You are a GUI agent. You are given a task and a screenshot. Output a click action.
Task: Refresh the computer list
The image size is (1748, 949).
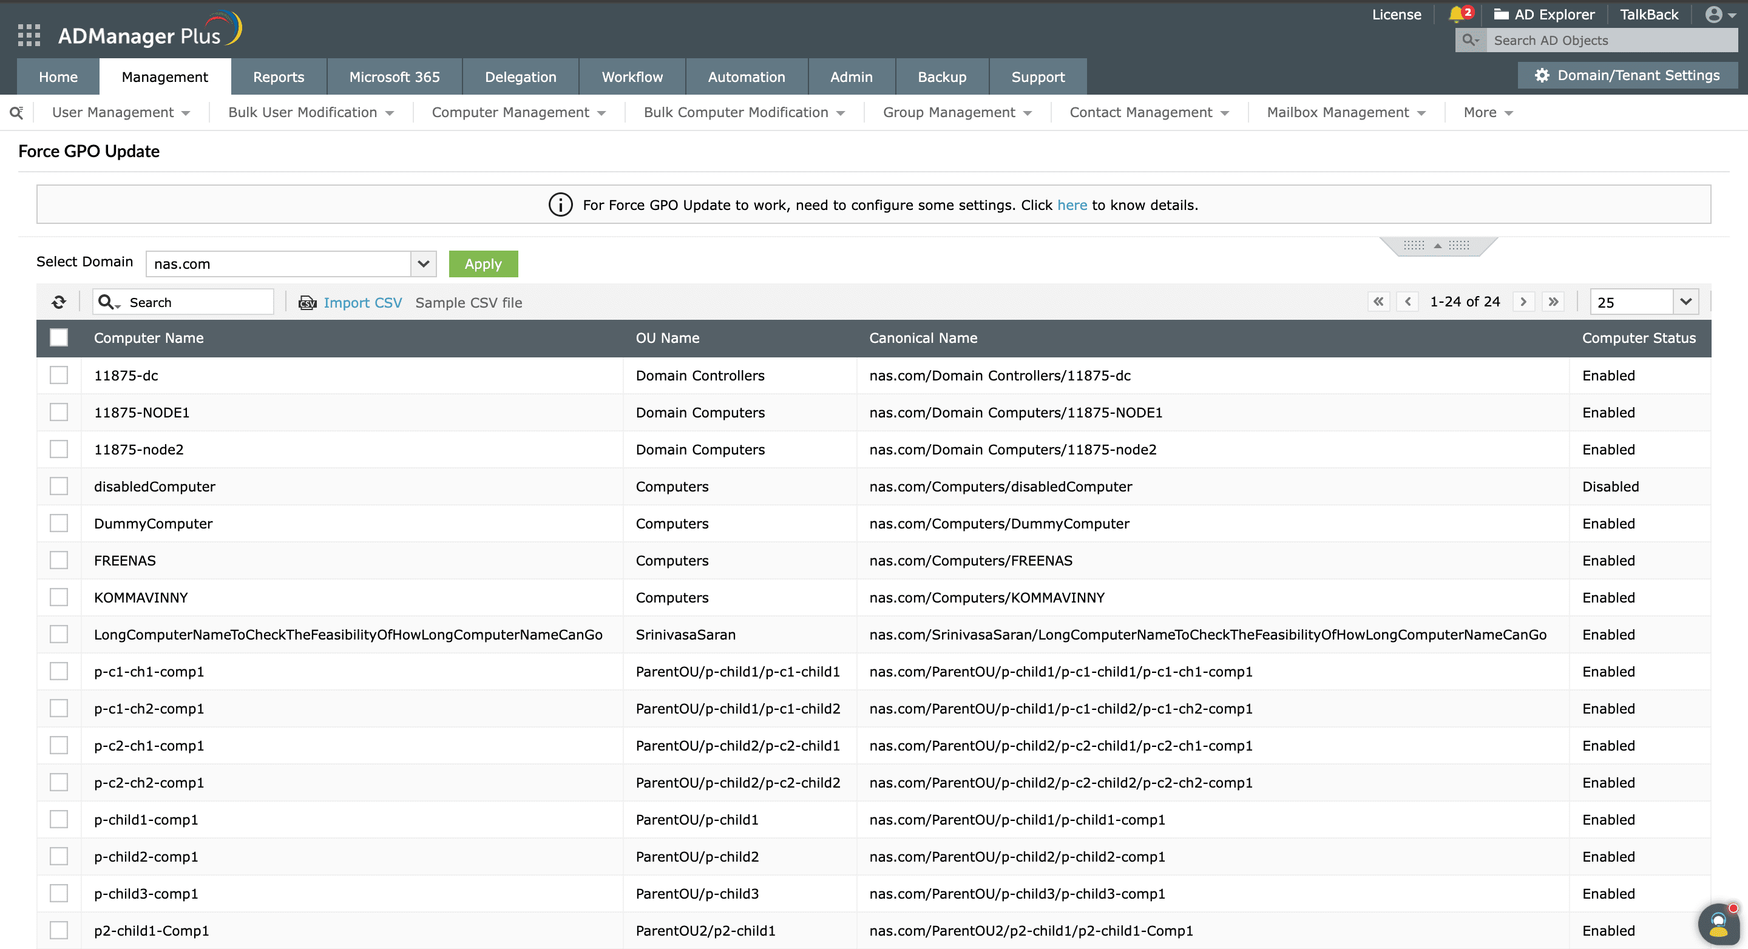tap(58, 301)
